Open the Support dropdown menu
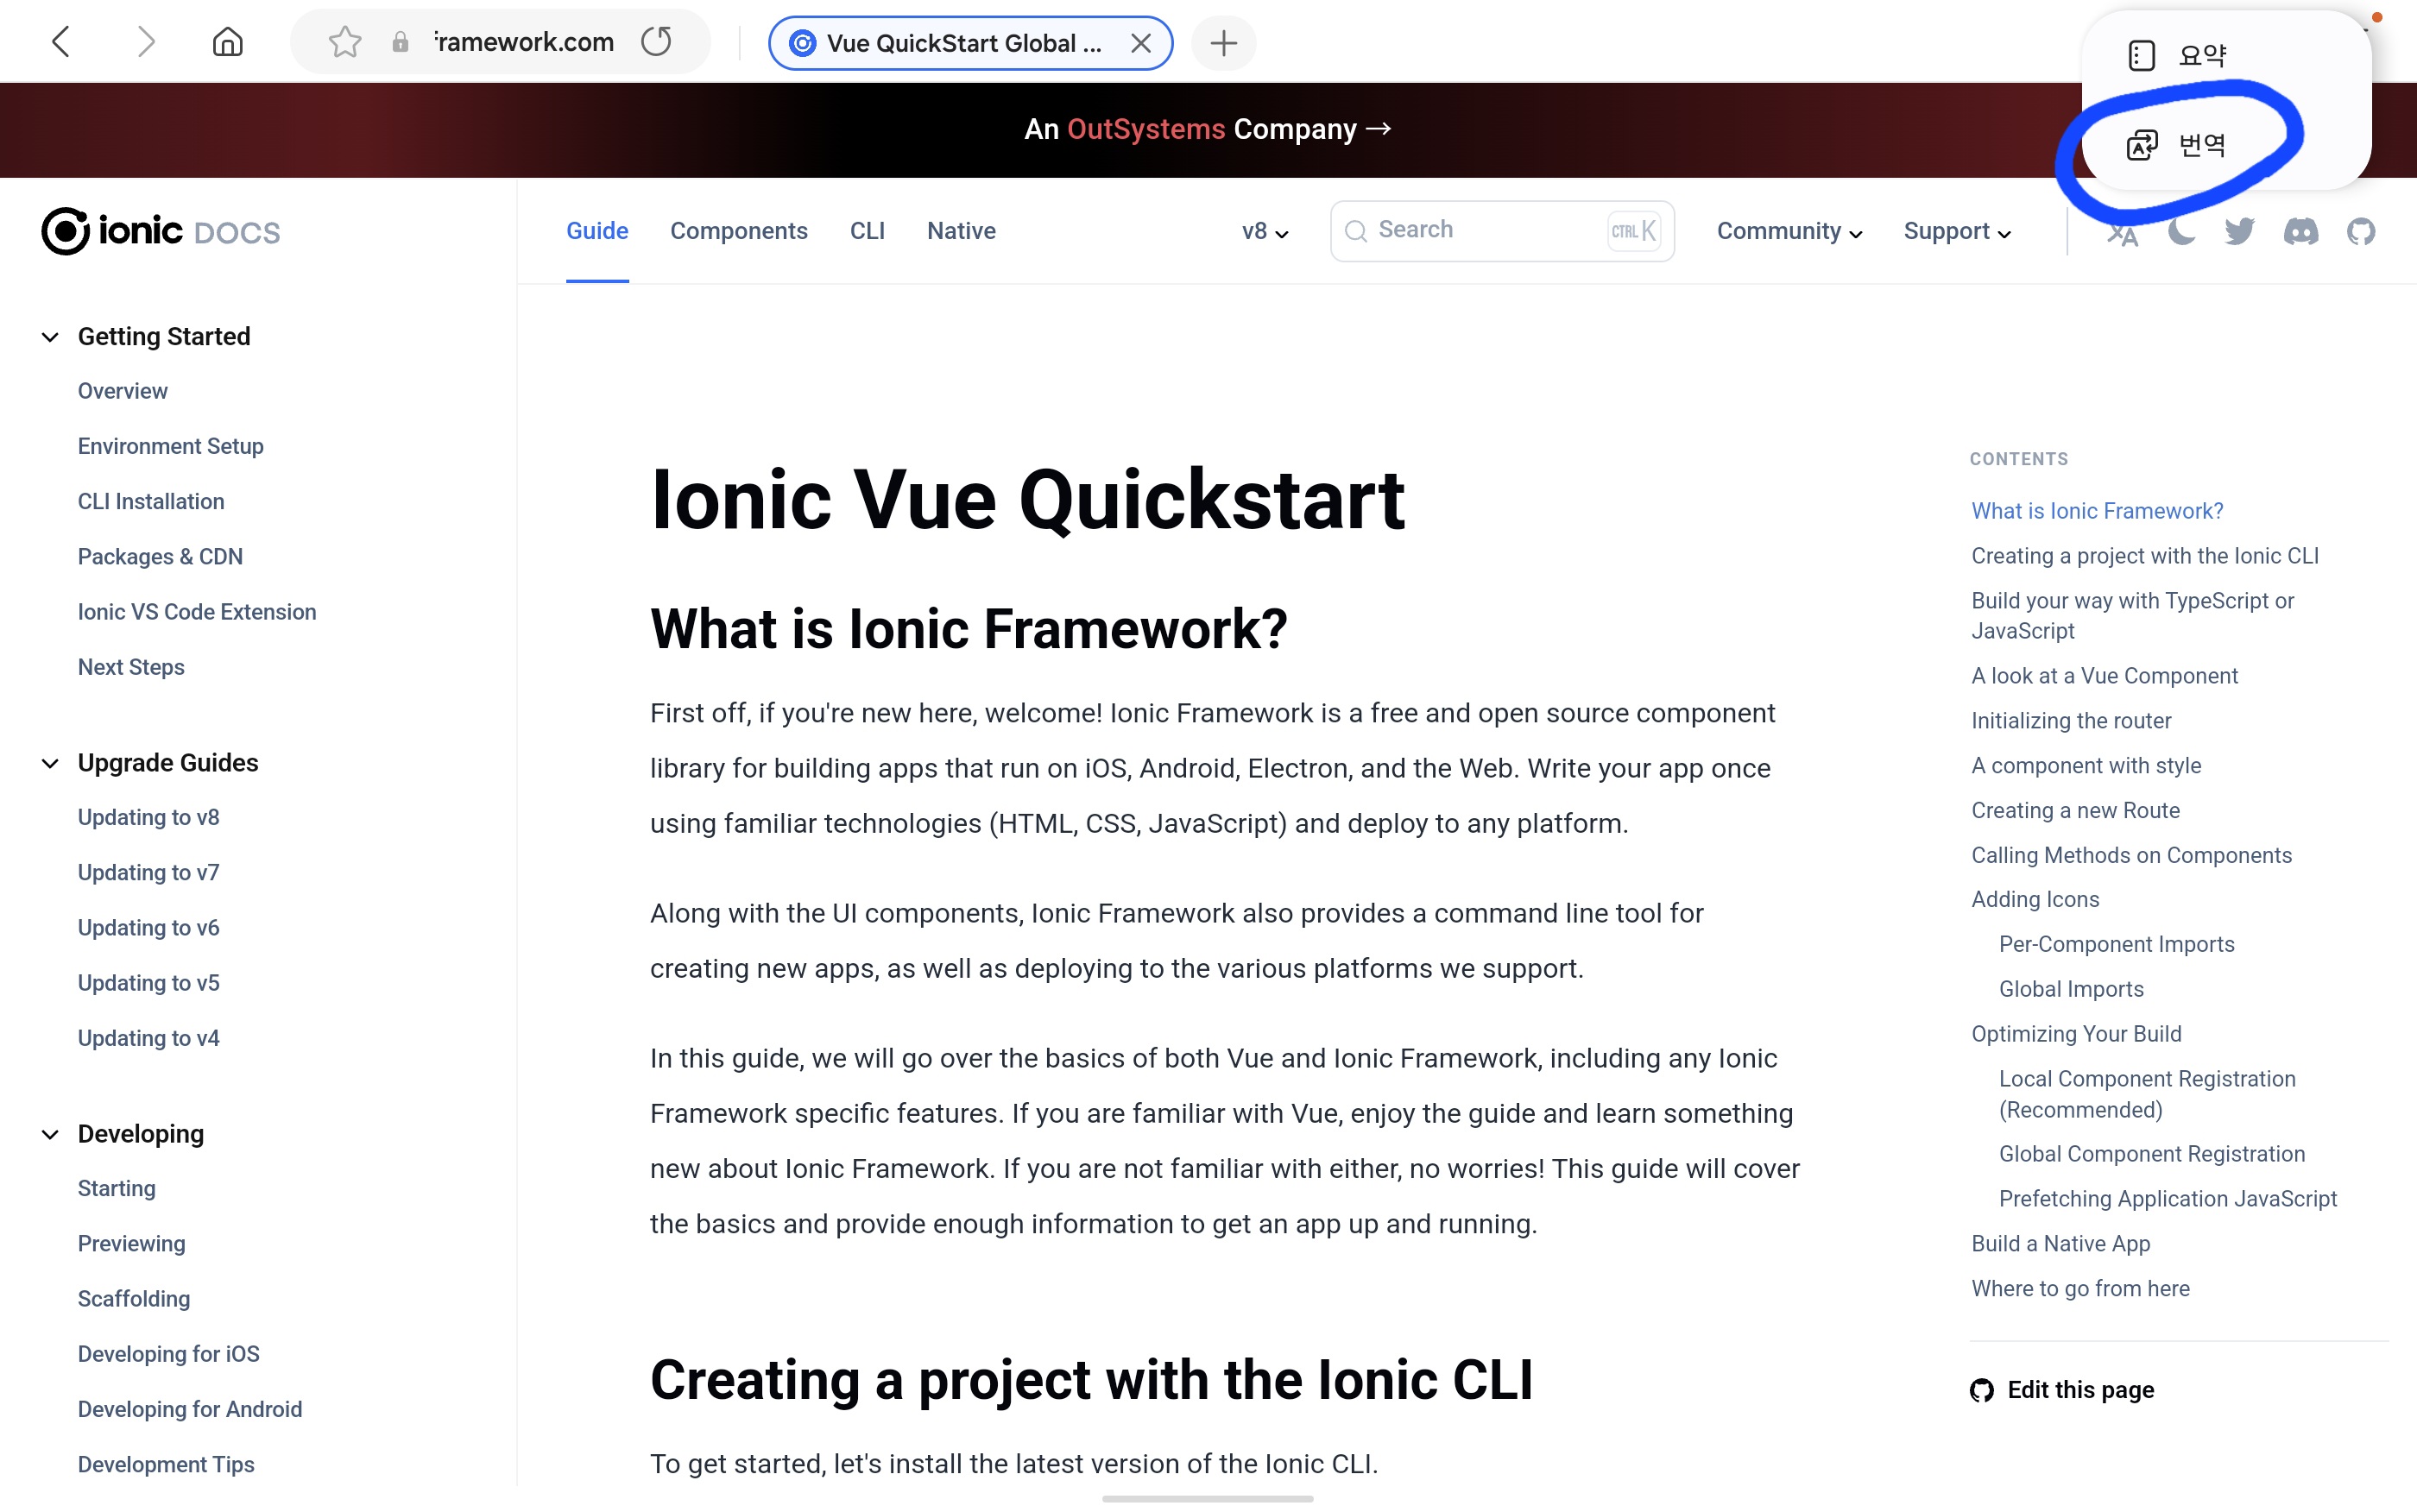Image resolution: width=2417 pixels, height=1512 pixels. coord(1957,232)
